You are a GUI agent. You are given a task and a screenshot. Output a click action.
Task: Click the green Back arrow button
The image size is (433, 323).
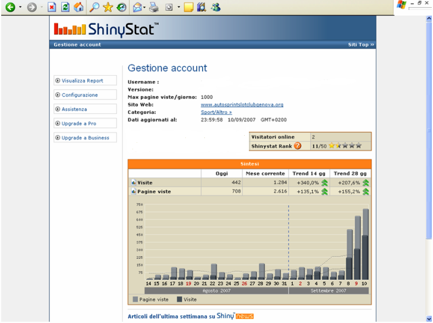click(x=10, y=7)
